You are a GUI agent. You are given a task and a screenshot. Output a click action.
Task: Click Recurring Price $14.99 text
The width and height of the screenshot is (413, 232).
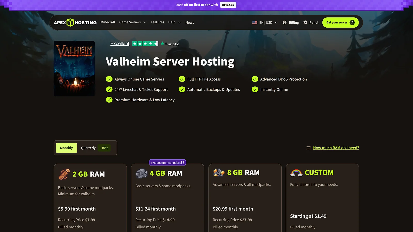pos(155,220)
